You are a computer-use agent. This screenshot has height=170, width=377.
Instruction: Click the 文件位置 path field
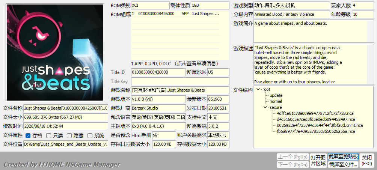point(66,144)
